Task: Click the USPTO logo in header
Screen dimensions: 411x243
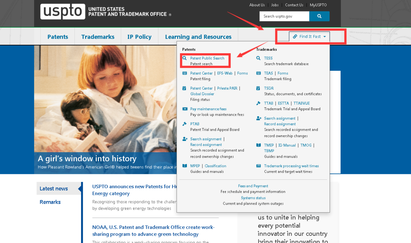Action: pos(63,12)
